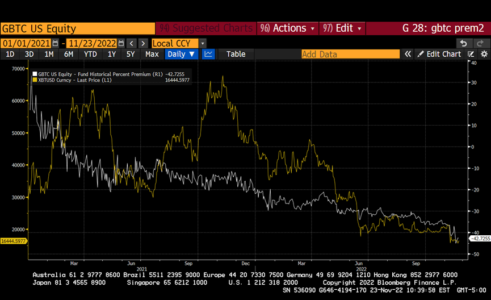491x300 pixels.
Task: Click the Add Data input field
Action: 350,54
